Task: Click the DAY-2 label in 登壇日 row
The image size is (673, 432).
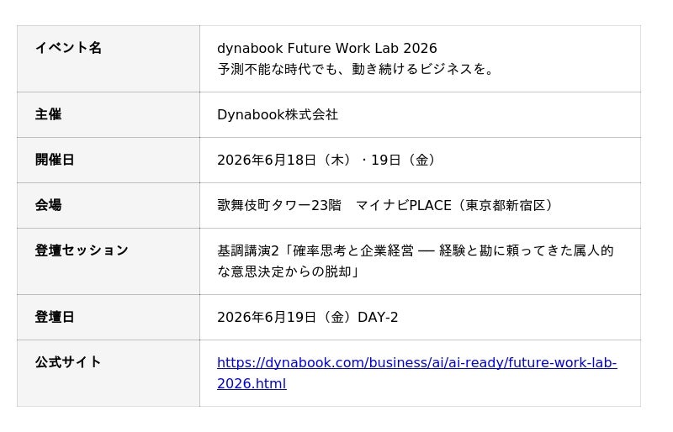Action: (378, 317)
